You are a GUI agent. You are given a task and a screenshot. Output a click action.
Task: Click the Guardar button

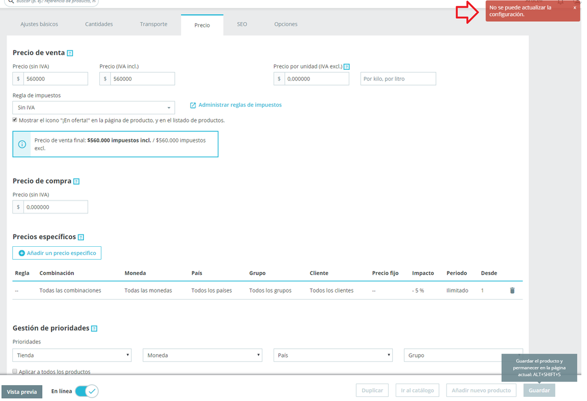(539, 390)
